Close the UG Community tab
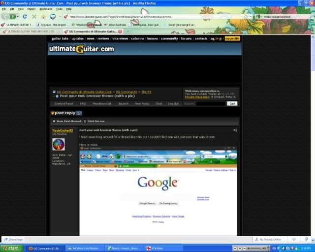Image resolution: width=315 pixels, height=252 pixels. coord(120,31)
